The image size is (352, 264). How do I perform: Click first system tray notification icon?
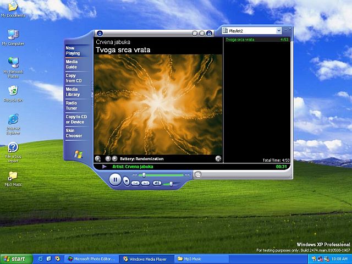point(314,259)
